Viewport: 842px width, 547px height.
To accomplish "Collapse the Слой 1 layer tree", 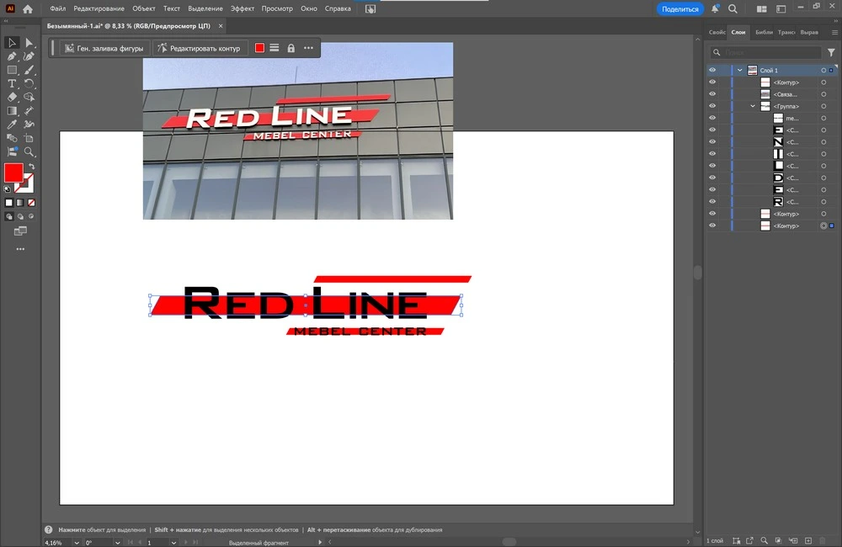I will [x=739, y=71].
